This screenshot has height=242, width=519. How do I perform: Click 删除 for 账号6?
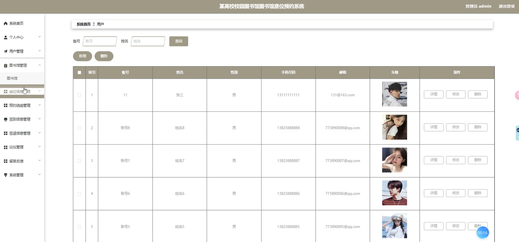pos(478,193)
